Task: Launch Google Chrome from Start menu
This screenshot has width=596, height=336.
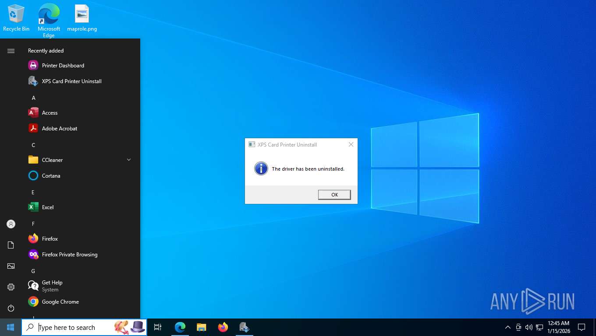Action: pos(80,302)
